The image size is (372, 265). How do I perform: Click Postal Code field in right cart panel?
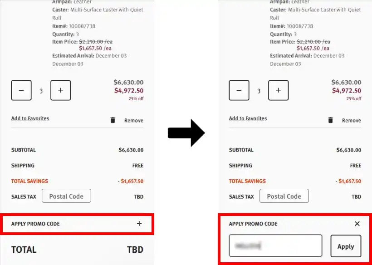click(284, 196)
